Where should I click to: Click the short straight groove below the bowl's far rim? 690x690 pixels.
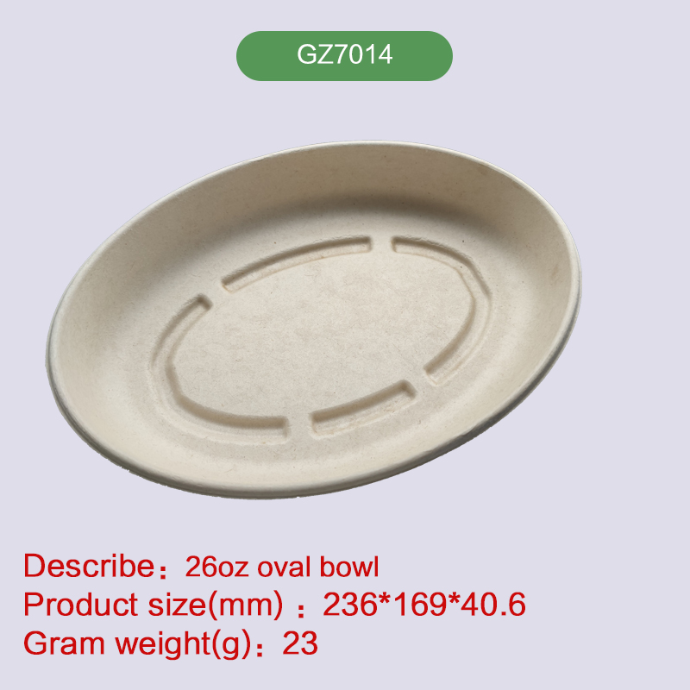tap(297, 263)
